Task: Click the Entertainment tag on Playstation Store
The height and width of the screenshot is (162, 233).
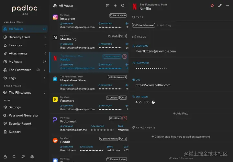Action: click(117, 77)
